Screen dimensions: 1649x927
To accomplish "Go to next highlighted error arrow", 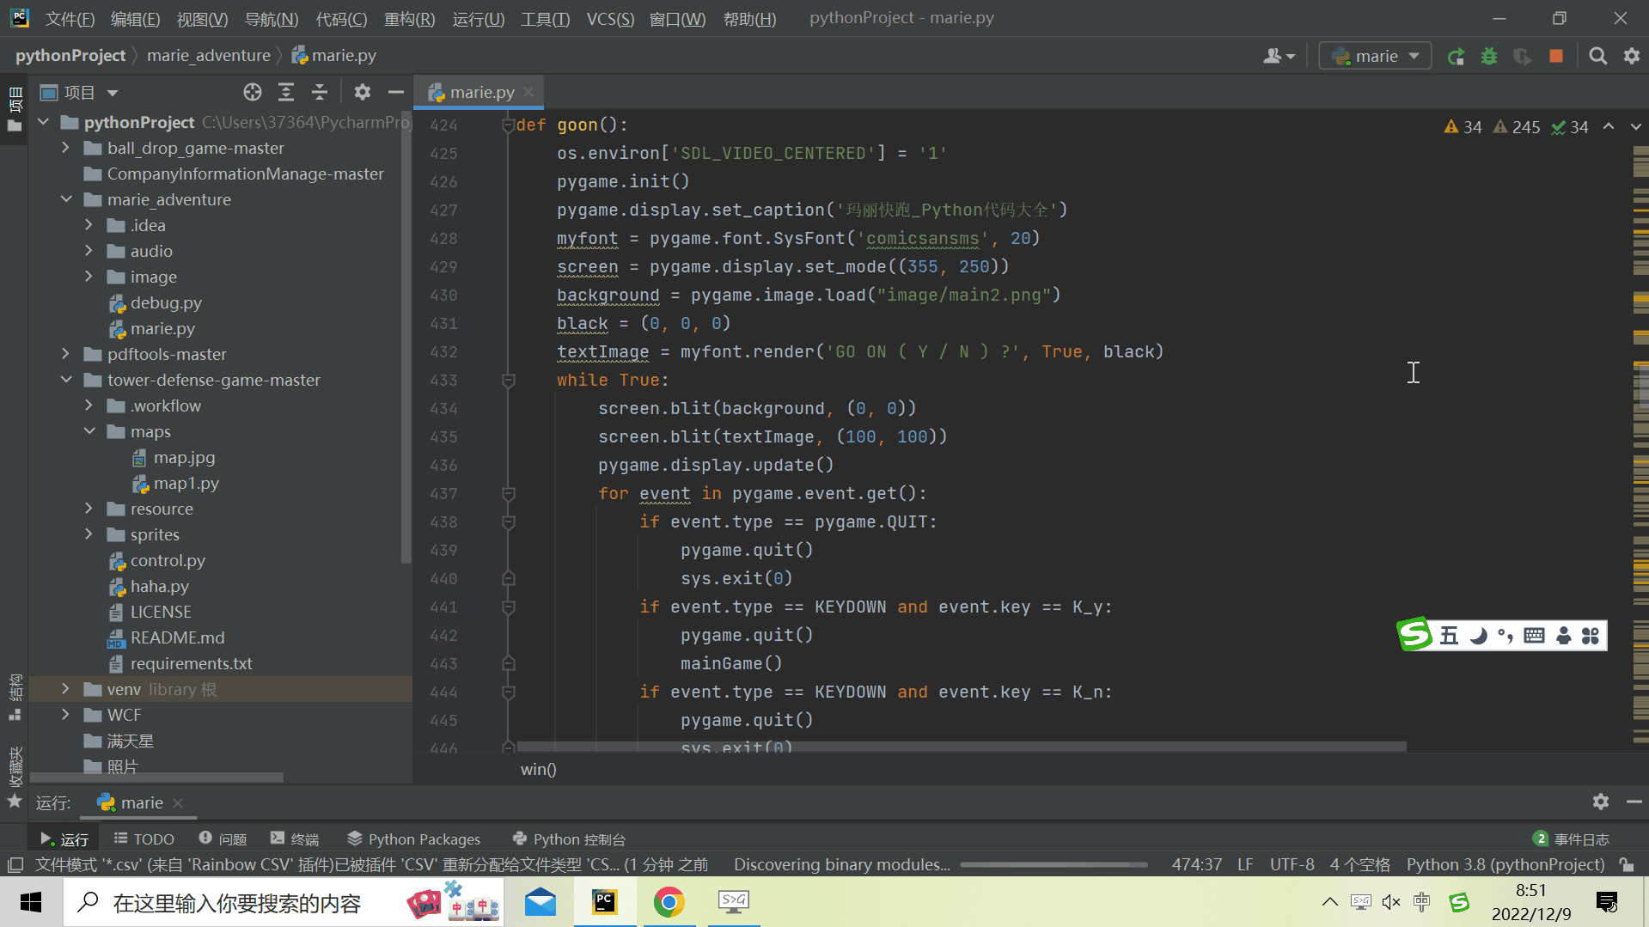I will [x=1635, y=127].
